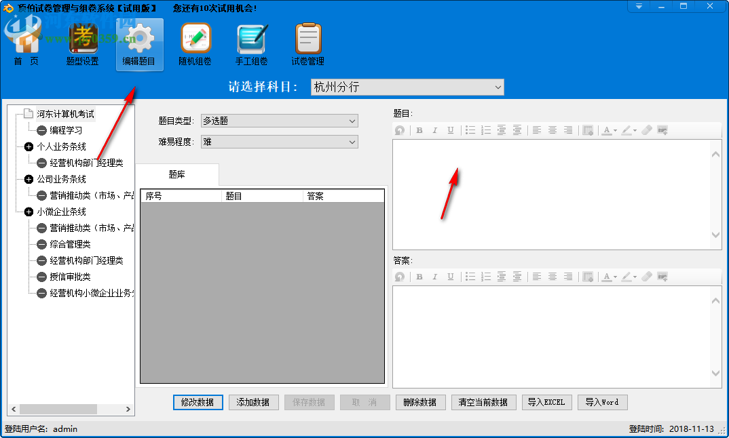Open the 编辑题目 (Edit Questions) toolbar icon

click(139, 43)
